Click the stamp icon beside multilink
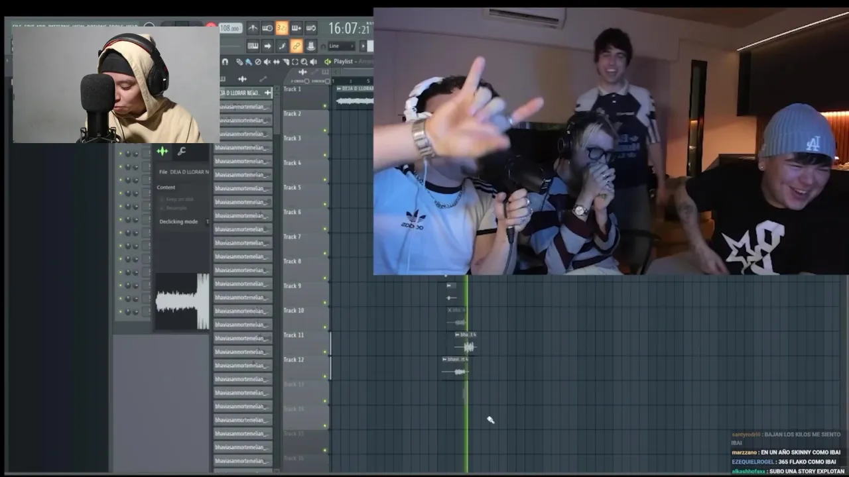 [x=311, y=46]
